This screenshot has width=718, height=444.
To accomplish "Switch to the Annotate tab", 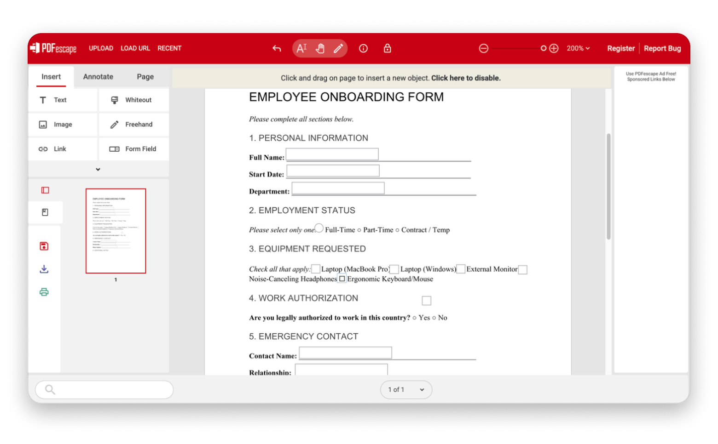I will [x=98, y=77].
